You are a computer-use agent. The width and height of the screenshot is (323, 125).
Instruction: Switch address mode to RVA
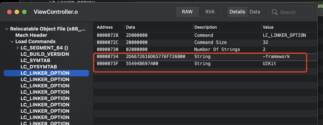(x=210, y=12)
